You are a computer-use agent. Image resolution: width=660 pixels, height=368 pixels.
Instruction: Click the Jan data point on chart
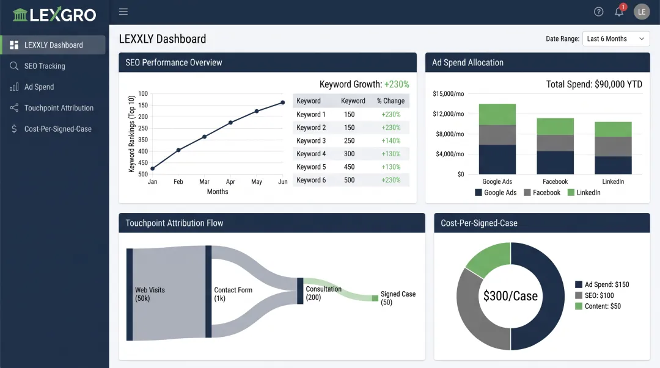[x=152, y=168]
